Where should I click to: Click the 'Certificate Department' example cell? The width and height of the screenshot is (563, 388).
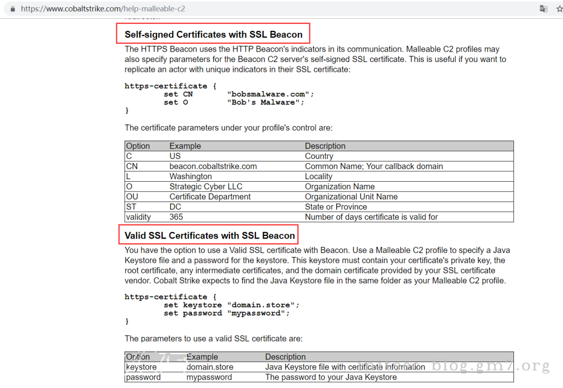(x=210, y=196)
